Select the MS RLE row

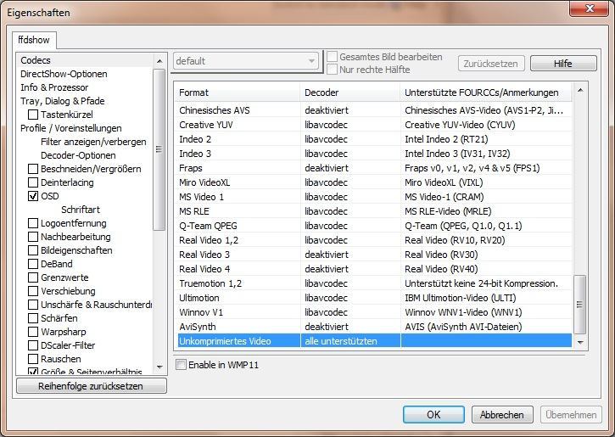(x=373, y=211)
